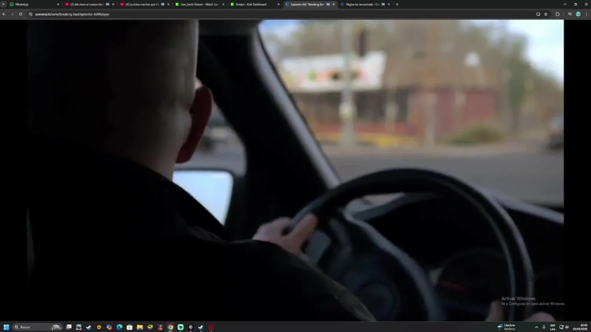Open Microsoft Edge from taskbar
The image size is (591, 332).
119,327
